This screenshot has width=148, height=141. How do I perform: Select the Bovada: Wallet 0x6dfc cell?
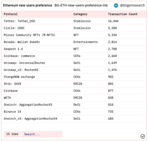coord(22,42)
